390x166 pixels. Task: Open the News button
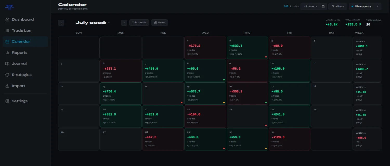coord(159,23)
